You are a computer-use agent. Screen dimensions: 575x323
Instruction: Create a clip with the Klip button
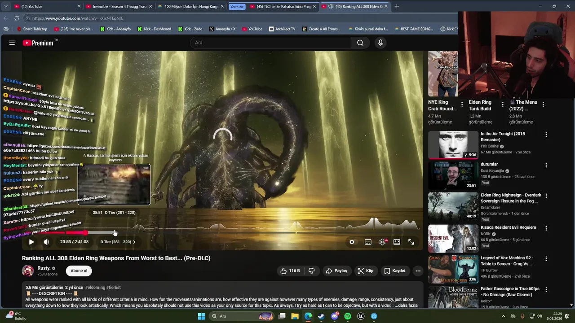[x=366, y=271]
